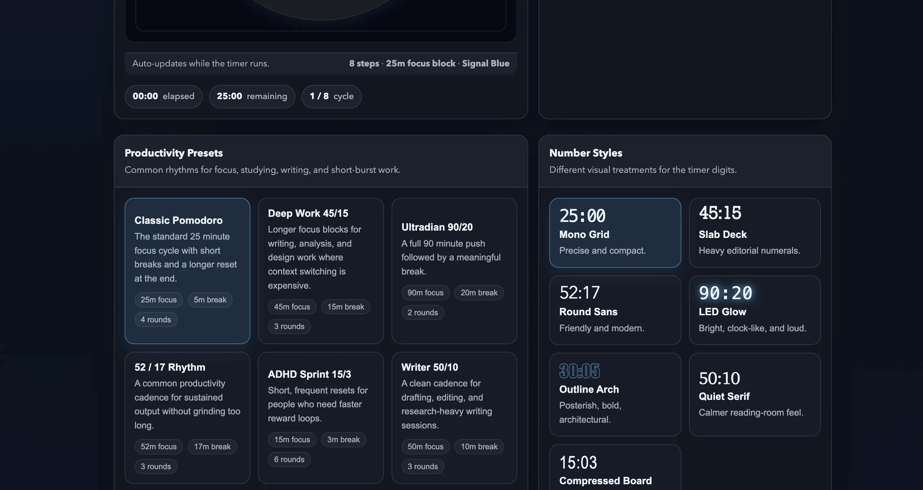
Task: Click the 1 / 8 cycle pill
Action: click(331, 97)
